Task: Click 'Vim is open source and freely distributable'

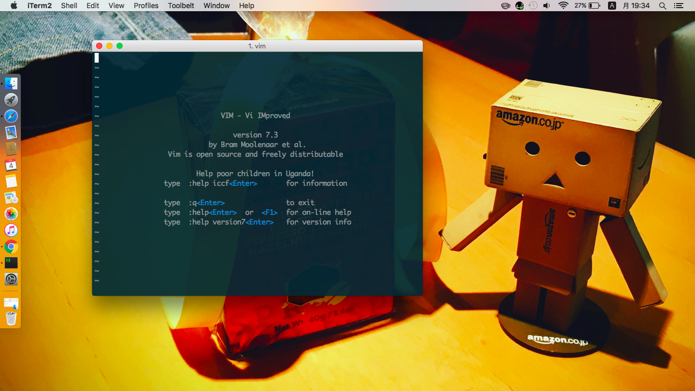Action: point(255,154)
